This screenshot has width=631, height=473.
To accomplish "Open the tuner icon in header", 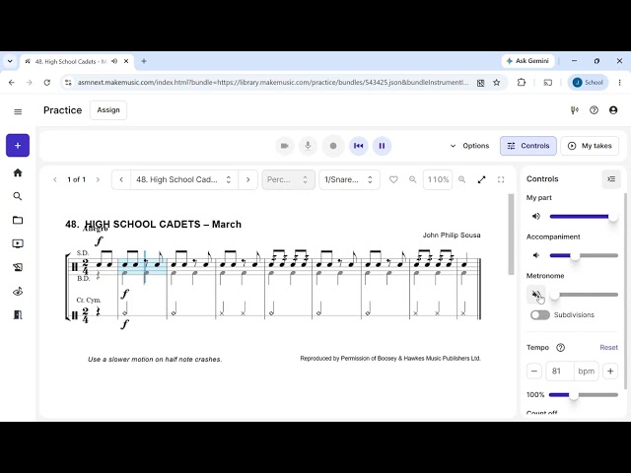I will pos(574,110).
